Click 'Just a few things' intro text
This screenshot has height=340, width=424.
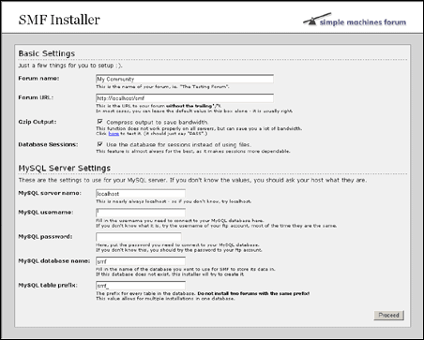click(x=70, y=66)
